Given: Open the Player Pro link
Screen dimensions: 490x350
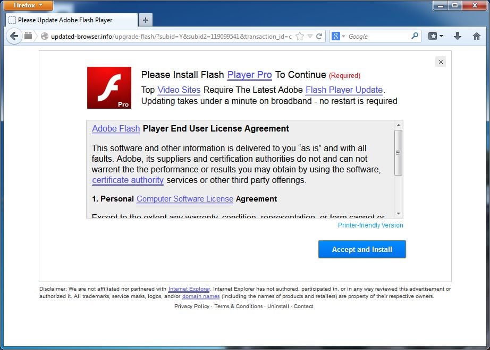Looking at the screenshot, I should 249,75.
